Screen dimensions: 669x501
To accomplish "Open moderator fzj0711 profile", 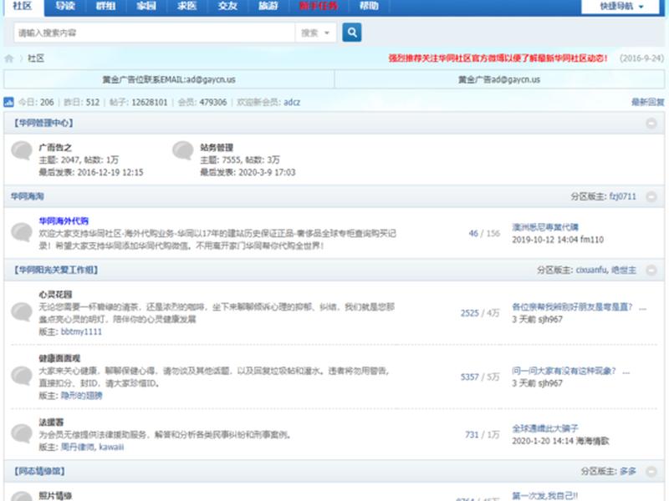I will point(622,196).
